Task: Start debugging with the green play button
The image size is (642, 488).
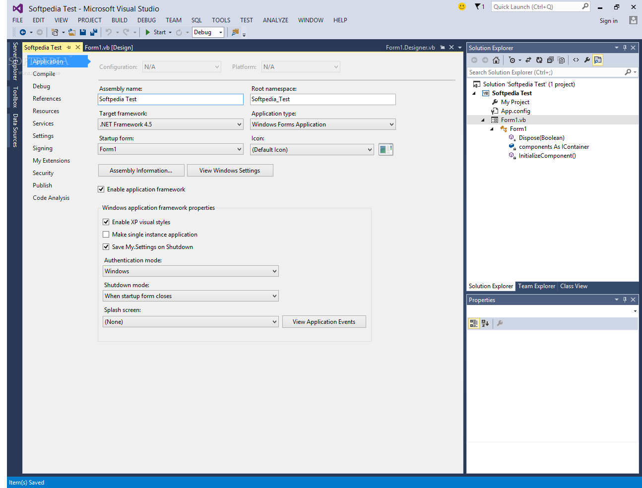Action: click(x=147, y=32)
